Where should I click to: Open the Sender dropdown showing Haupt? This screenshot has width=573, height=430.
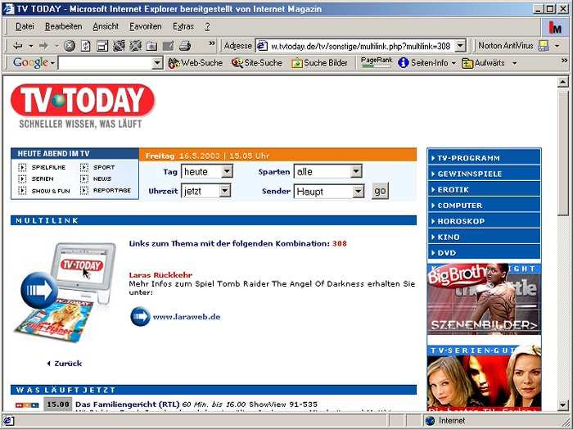tap(359, 191)
